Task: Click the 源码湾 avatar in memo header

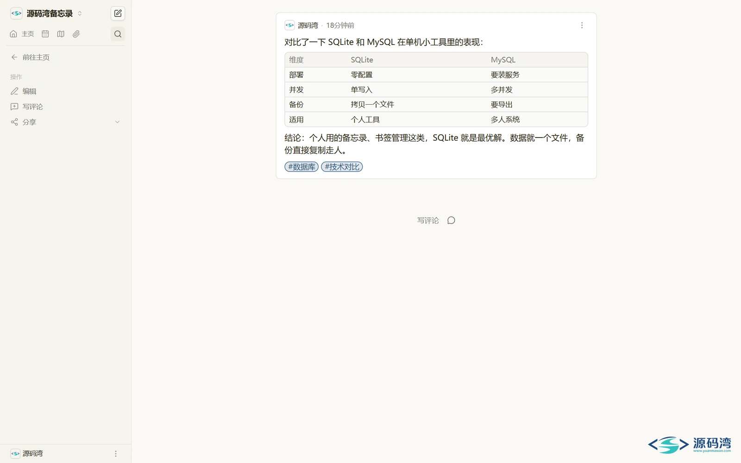Action: (x=289, y=25)
